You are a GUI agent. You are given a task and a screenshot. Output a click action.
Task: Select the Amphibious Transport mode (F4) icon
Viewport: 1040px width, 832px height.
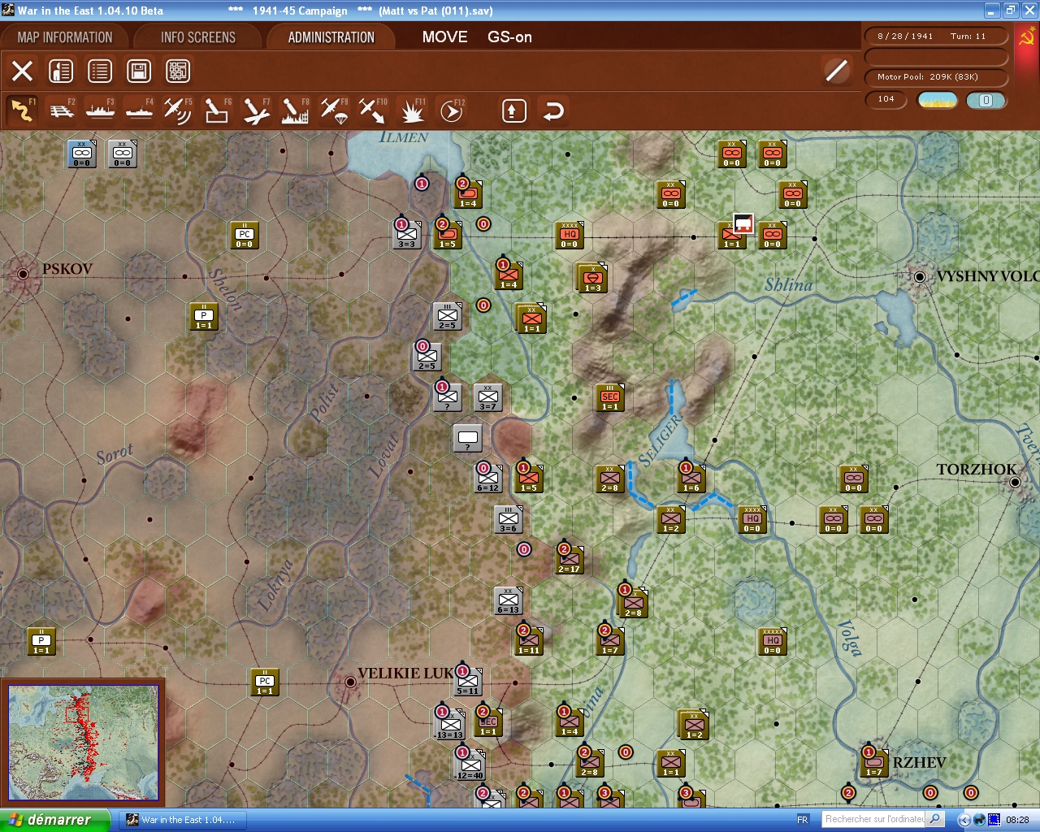pos(139,110)
